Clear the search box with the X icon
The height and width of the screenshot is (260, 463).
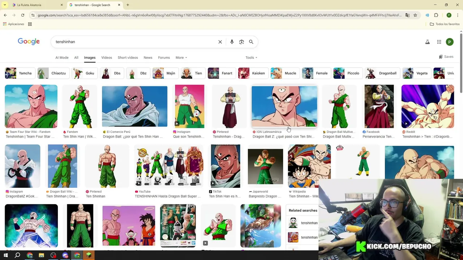click(x=220, y=42)
